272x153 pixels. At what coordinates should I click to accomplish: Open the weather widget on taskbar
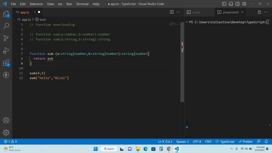pyautogui.click(x=12, y=149)
